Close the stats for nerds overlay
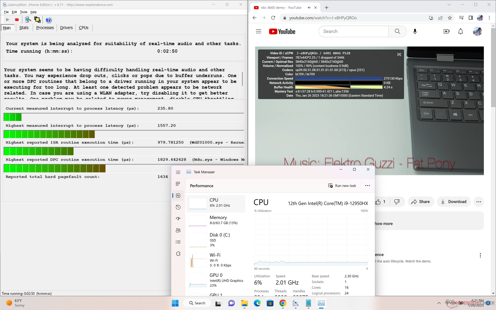 point(399,55)
